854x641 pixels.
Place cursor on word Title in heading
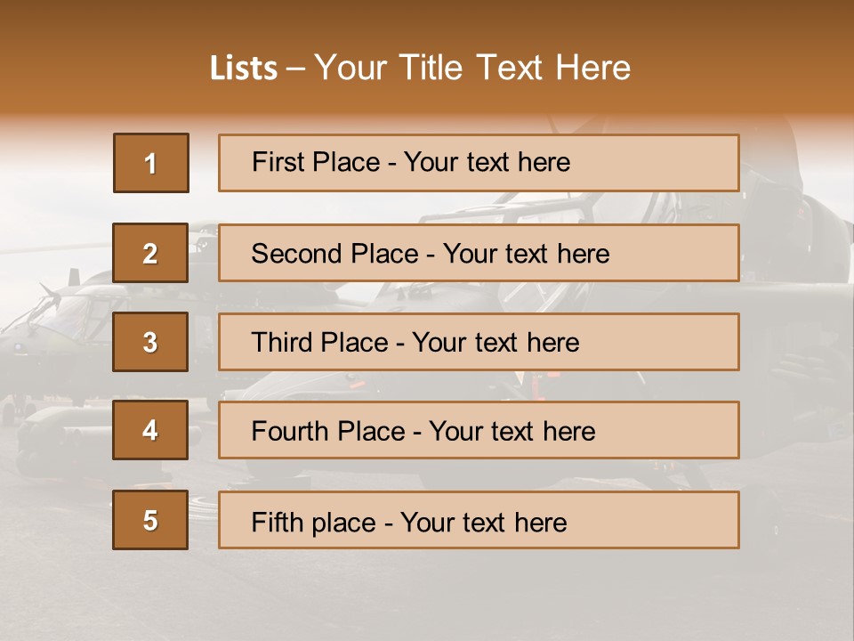[x=431, y=68]
